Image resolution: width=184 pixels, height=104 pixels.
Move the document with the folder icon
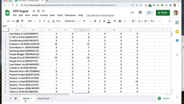tap(39, 11)
